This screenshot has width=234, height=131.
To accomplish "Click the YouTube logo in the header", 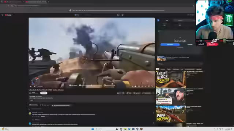I will coord(8,15).
